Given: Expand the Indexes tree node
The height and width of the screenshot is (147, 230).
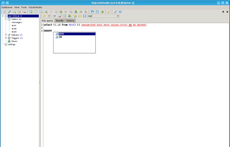Looking at the screenshot, I should point(6,35).
